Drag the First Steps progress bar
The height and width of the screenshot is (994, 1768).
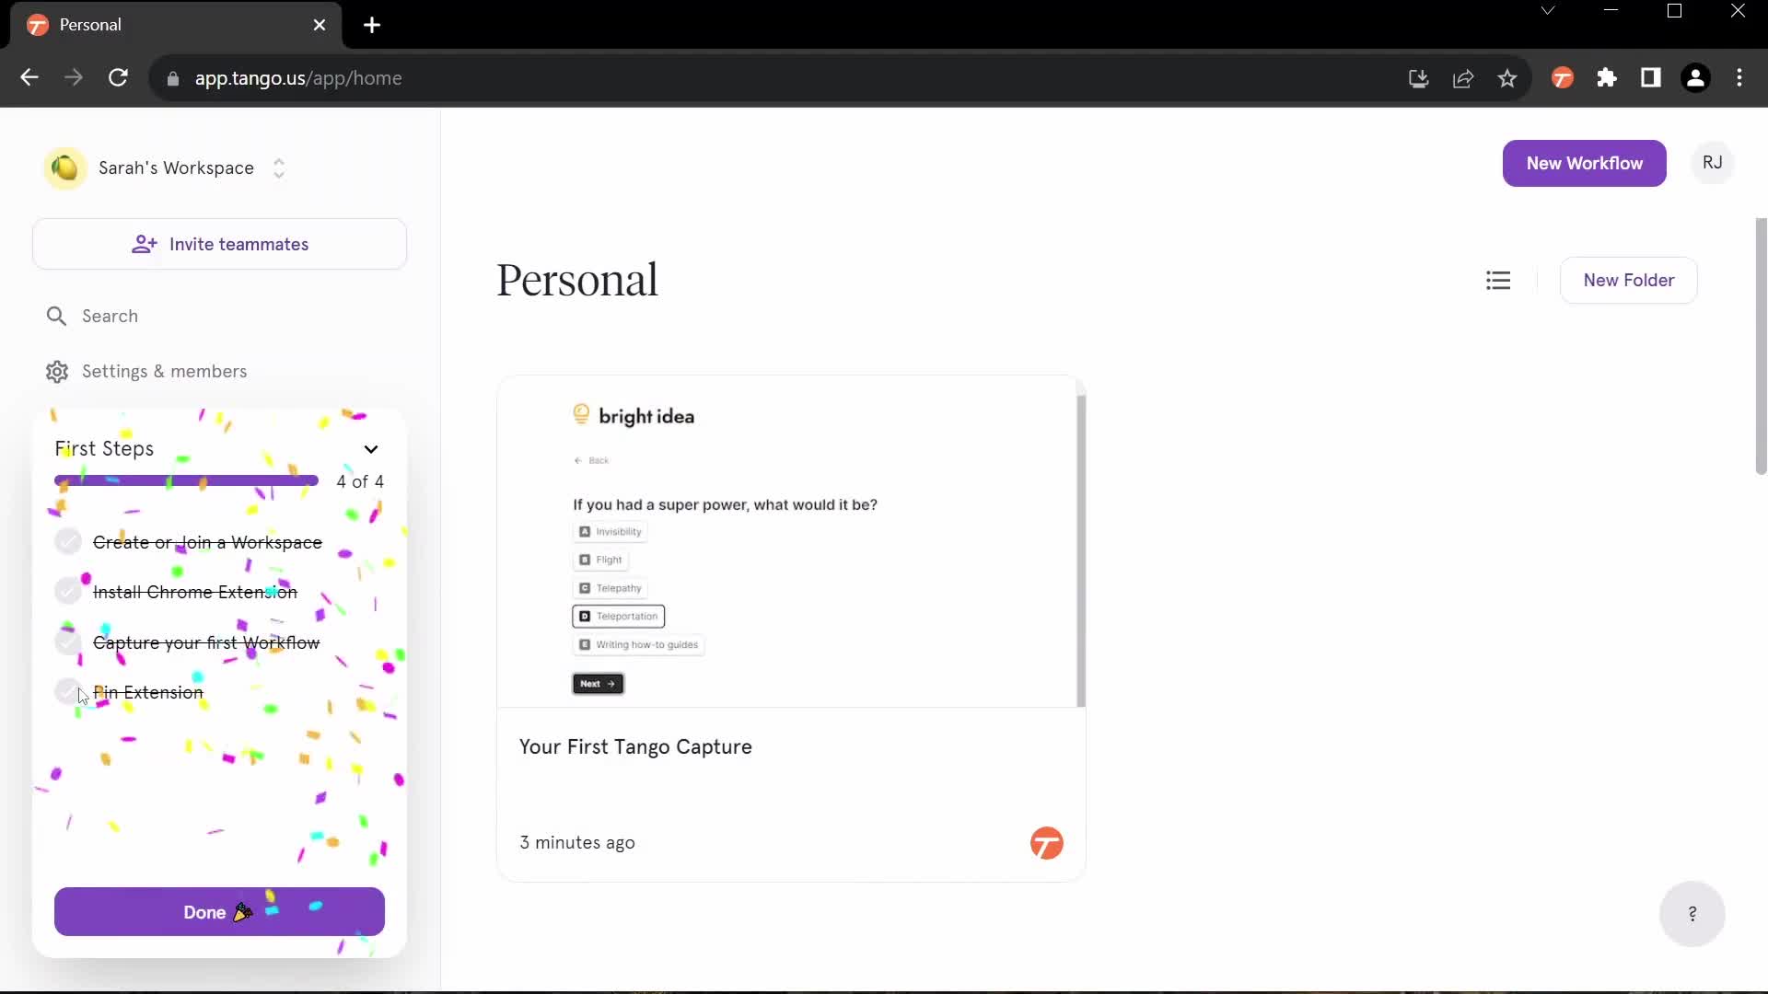click(x=186, y=480)
